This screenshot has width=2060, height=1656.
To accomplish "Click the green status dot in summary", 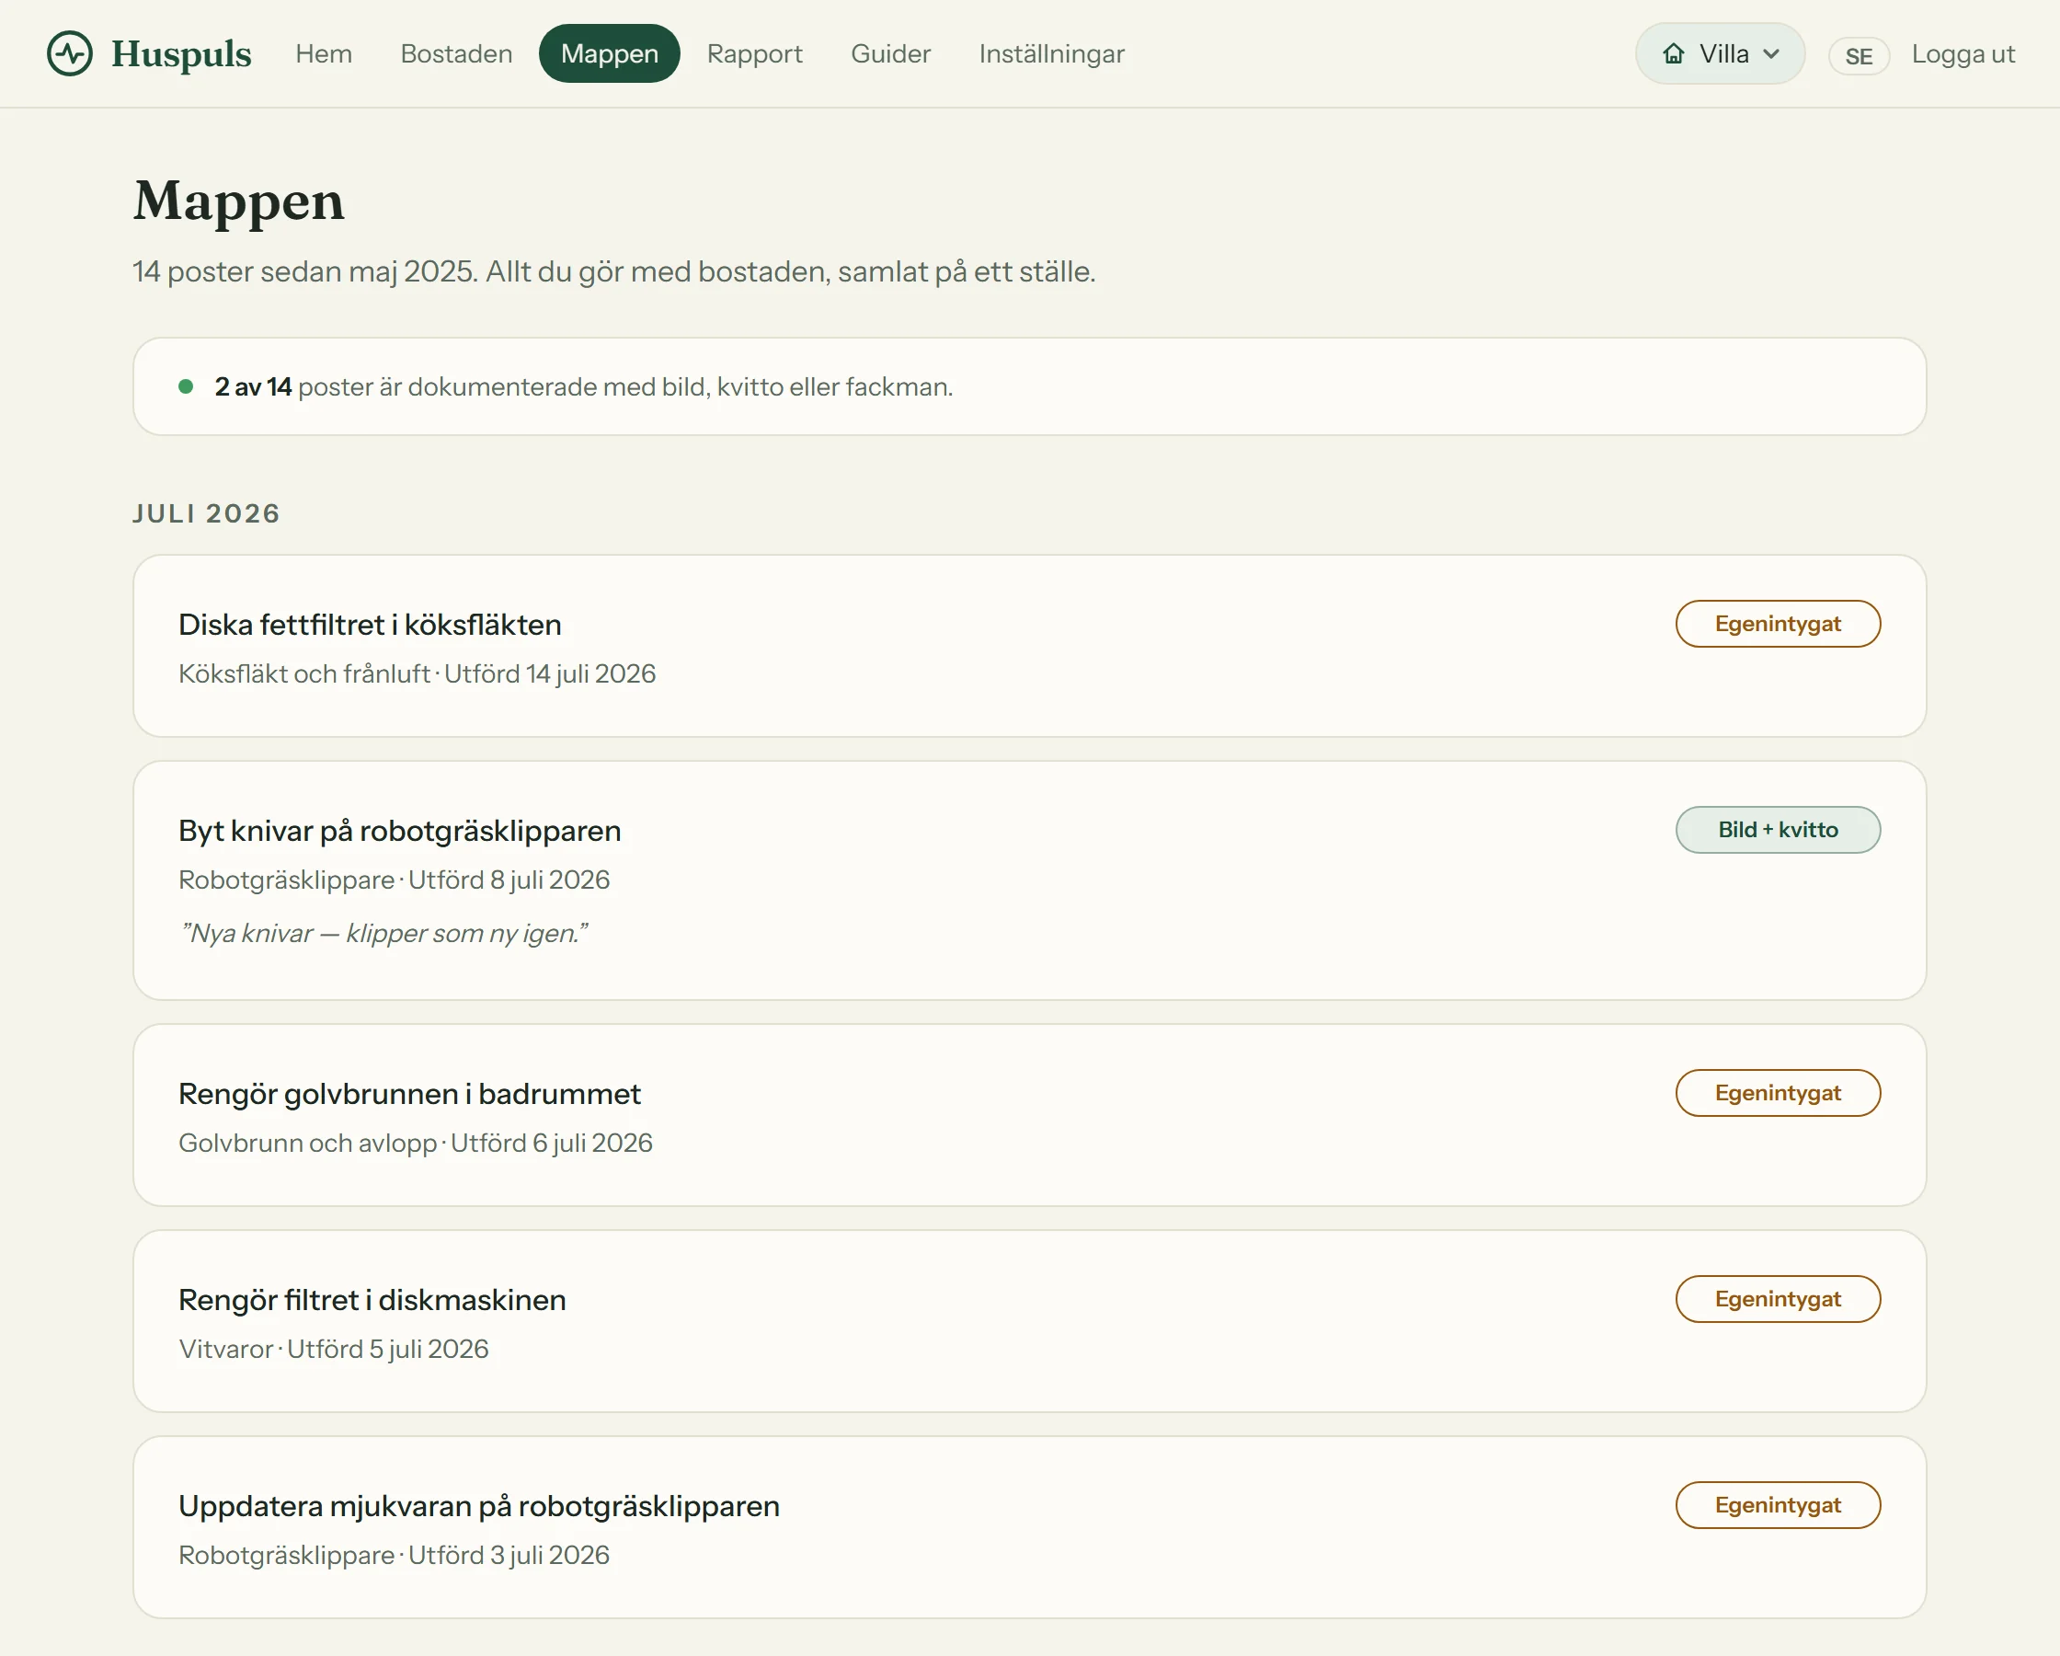I will pos(187,386).
